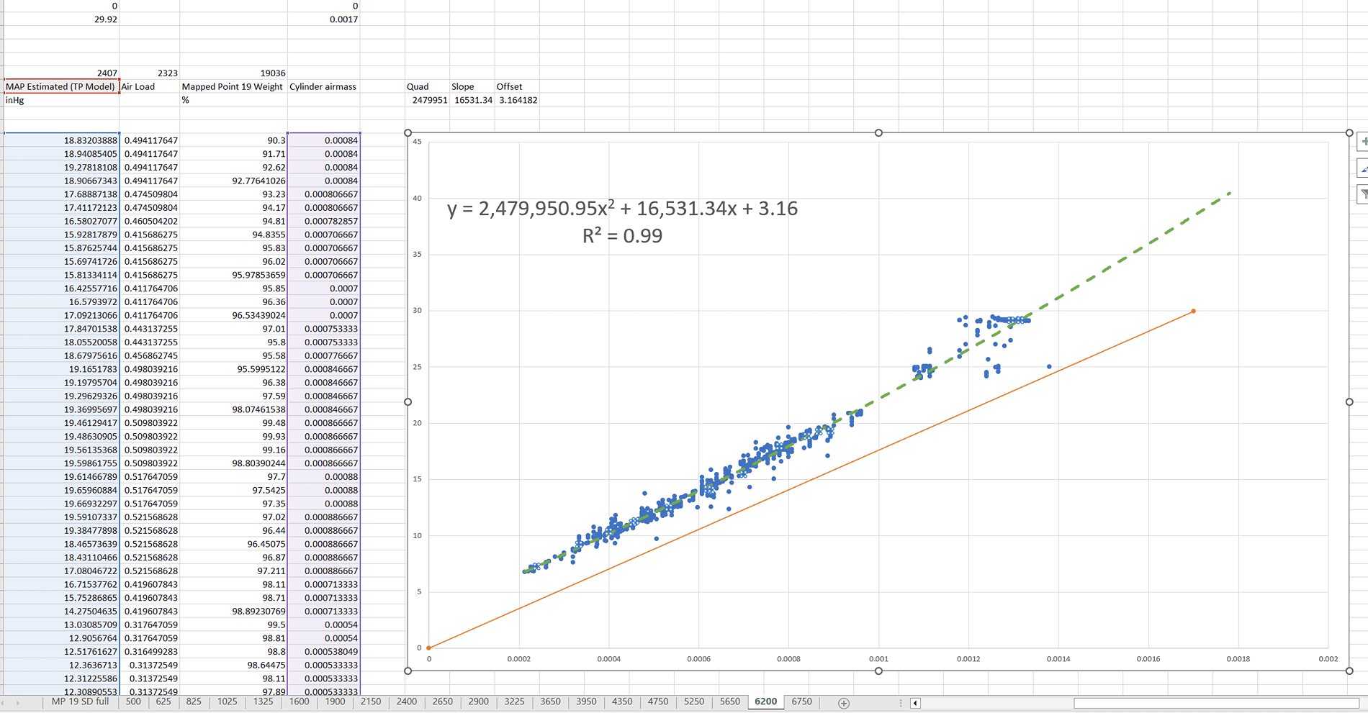The image size is (1368, 713).
Task: Select the MAP Estimated (TP Model) header cell
Action: tap(61, 86)
